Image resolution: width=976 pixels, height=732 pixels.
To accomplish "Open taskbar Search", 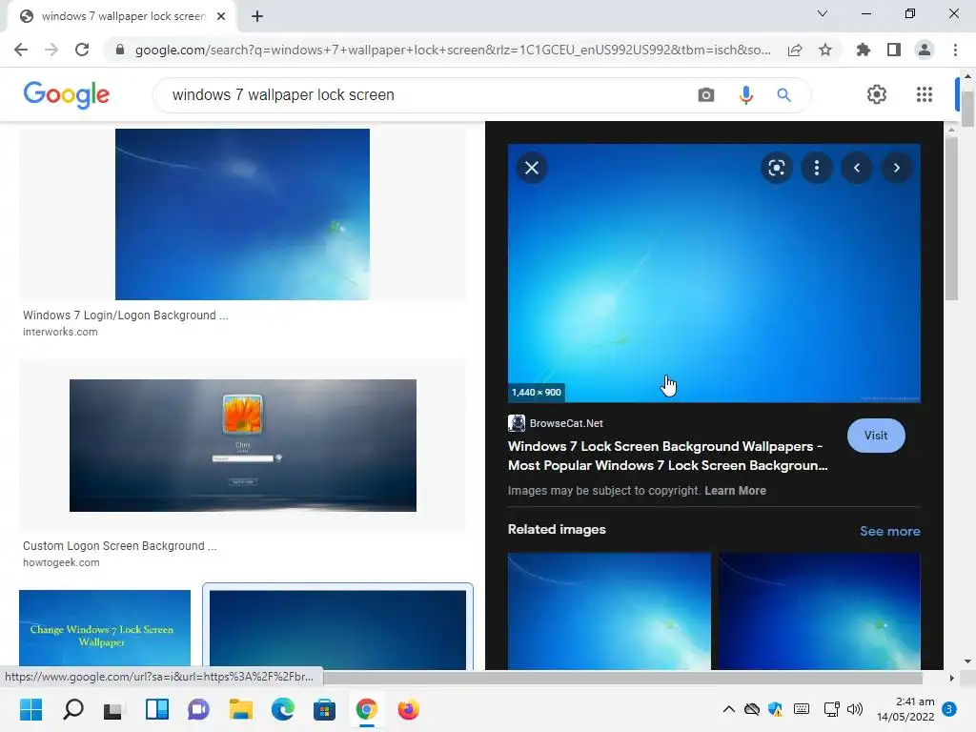I will [x=72, y=709].
